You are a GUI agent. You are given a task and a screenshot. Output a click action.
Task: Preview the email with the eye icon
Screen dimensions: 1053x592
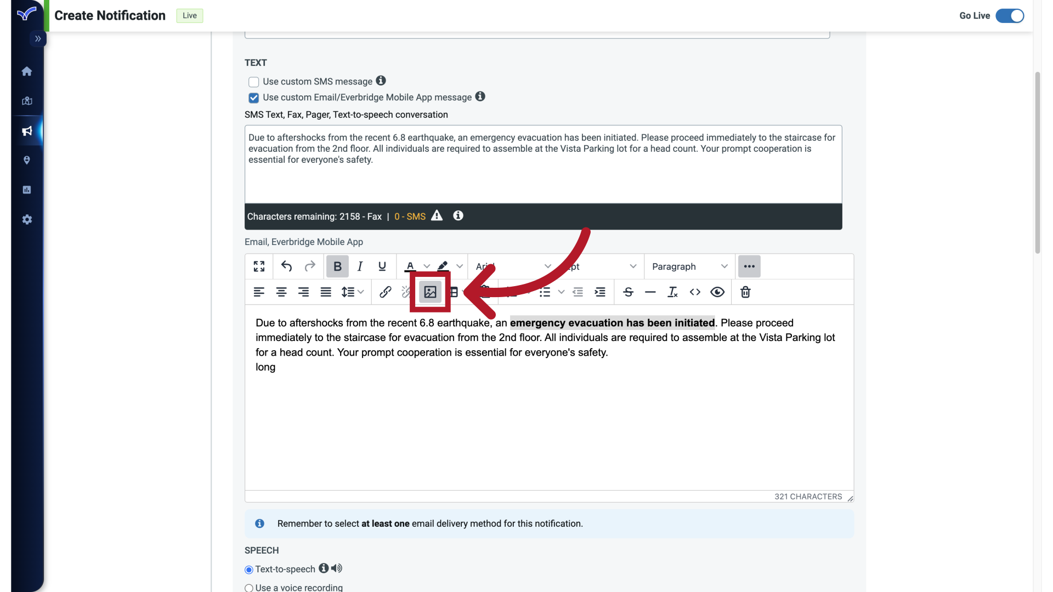(x=717, y=292)
